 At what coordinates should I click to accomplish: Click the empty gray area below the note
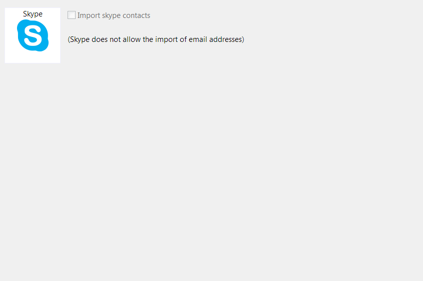pyautogui.click(x=211, y=161)
